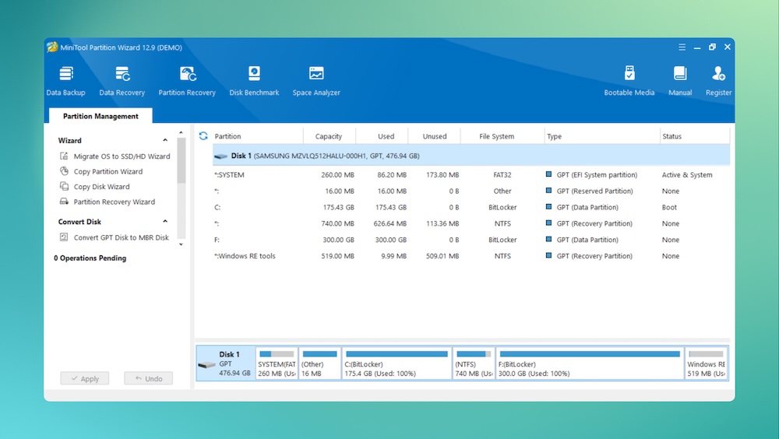779x439 pixels.
Task: Open the Data Backup tool
Action: point(65,81)
